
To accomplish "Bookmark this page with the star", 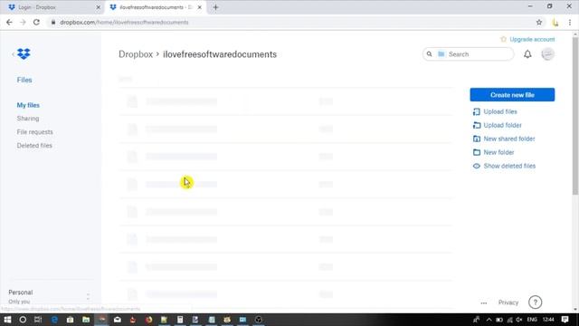I will pos(539,22).
